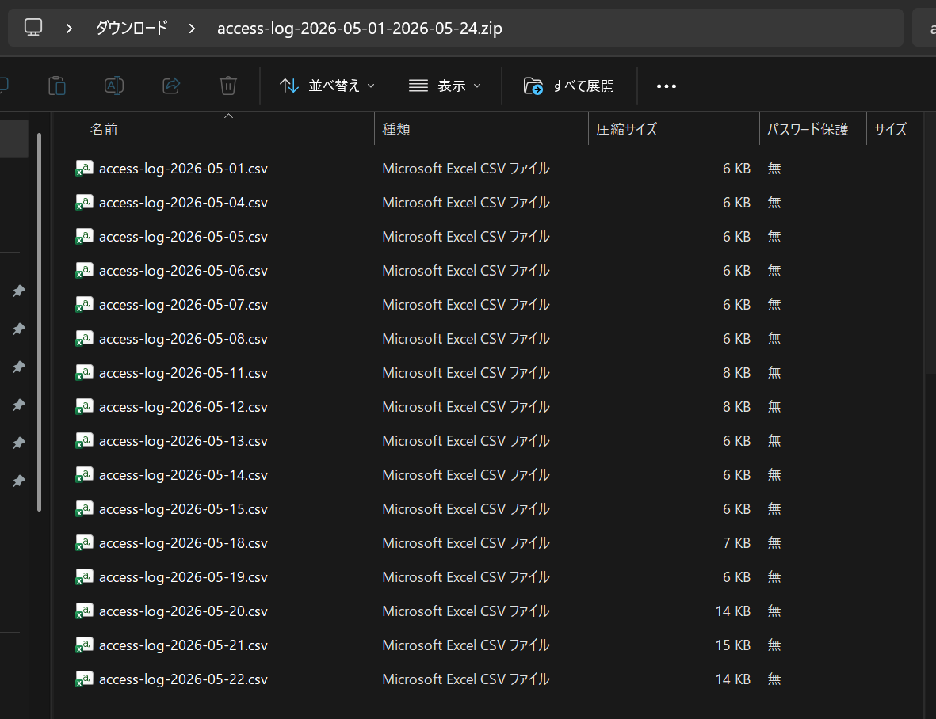Select file access-log-2026-05-12.csv

point(183,406)
